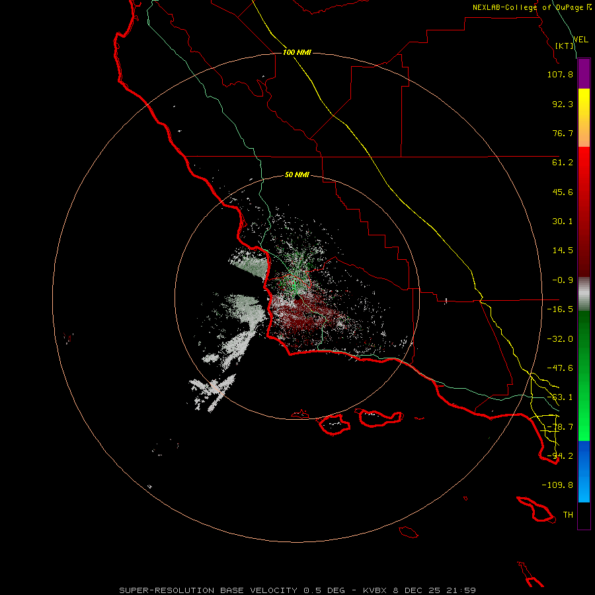Screen dimensions: 595x595
Task: Click the purple segment of velocity color bar
Action: click(x=584, y=73)
